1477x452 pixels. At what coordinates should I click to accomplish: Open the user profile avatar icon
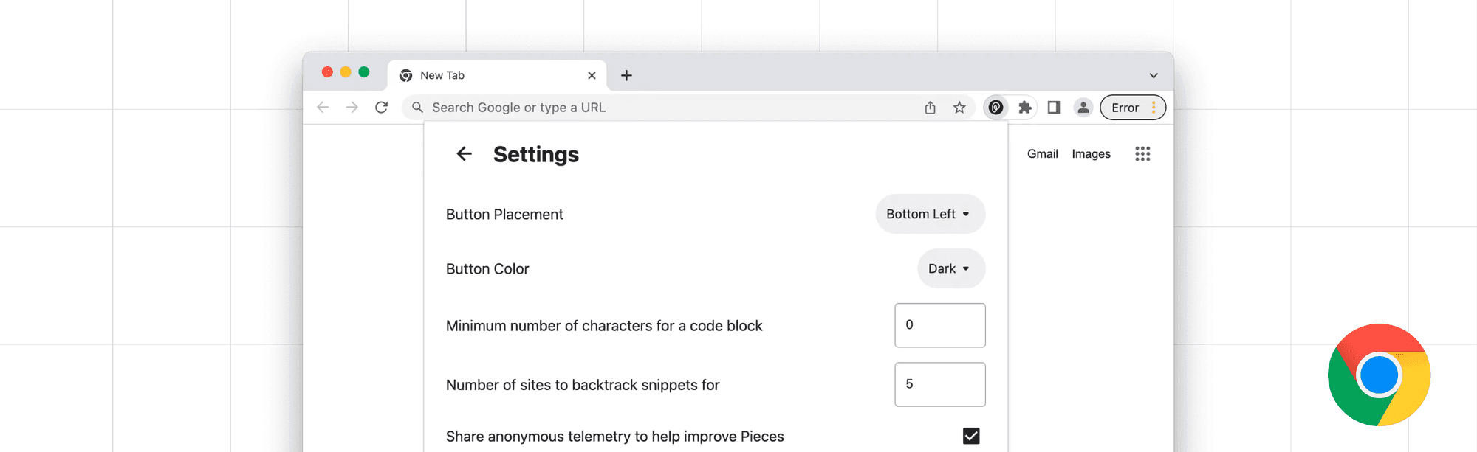pos(1083,108)
